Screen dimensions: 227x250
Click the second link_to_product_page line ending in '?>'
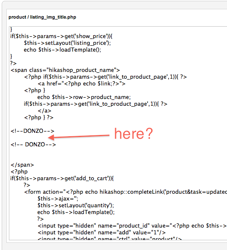coord(95,104)
